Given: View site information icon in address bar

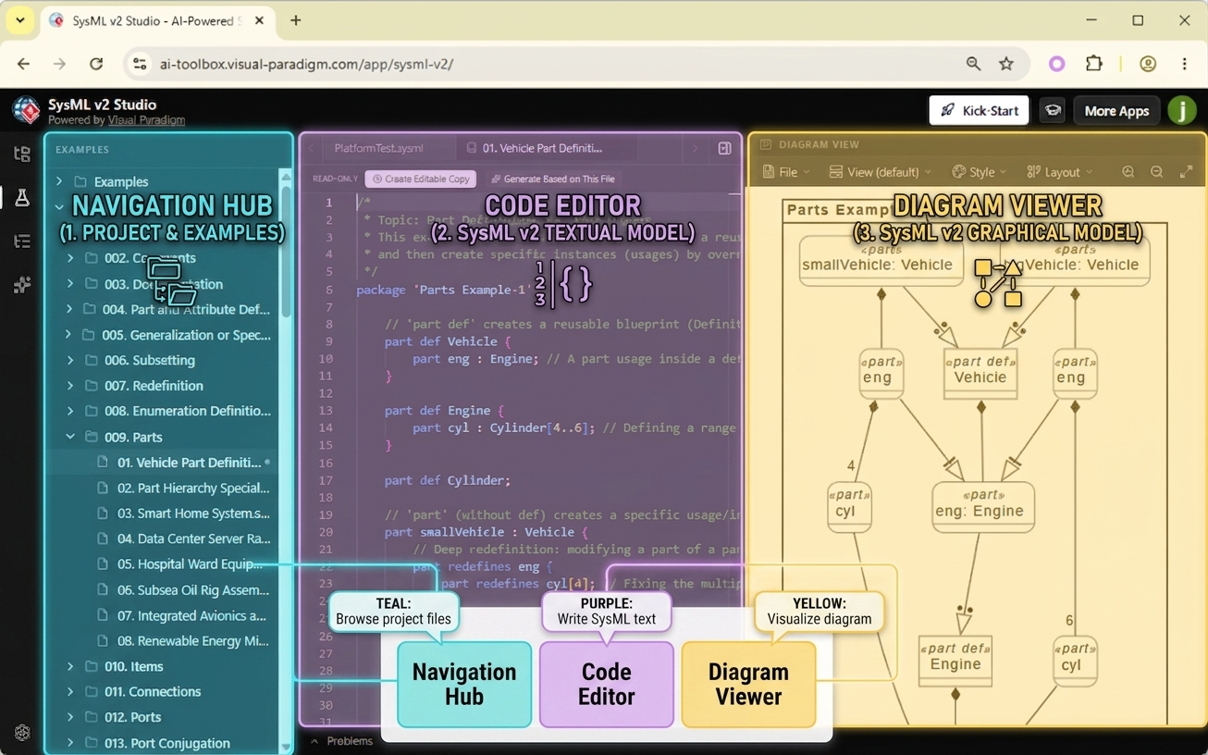Looking at the screenshot, I should pos(140,64).
